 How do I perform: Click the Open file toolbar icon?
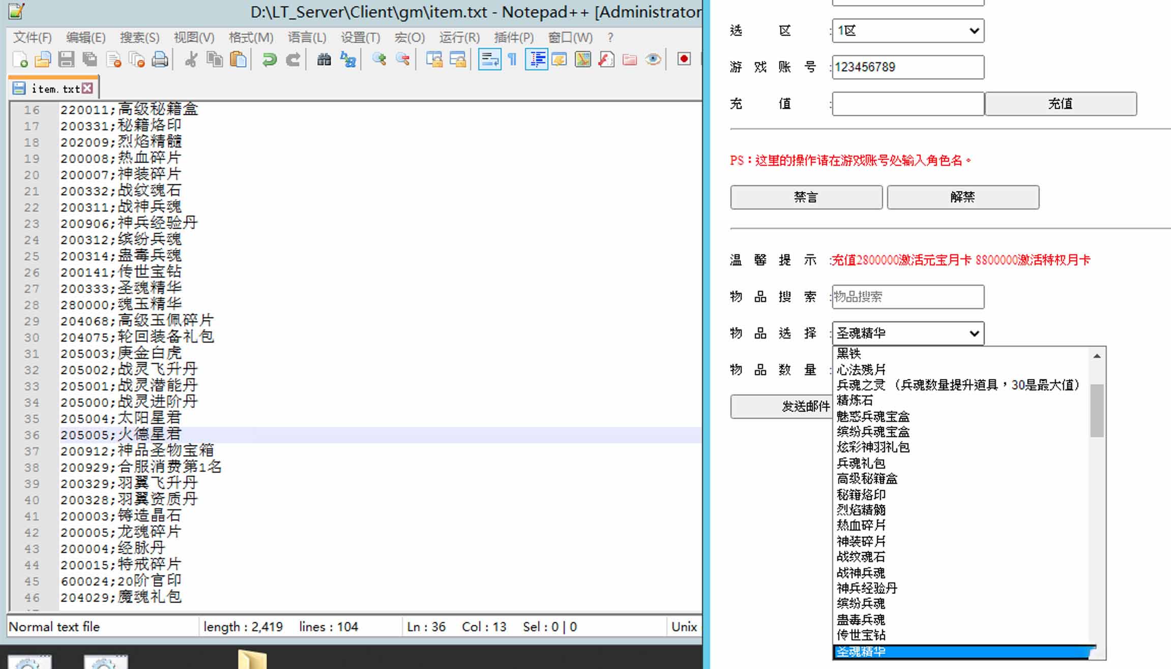[43, 59]
